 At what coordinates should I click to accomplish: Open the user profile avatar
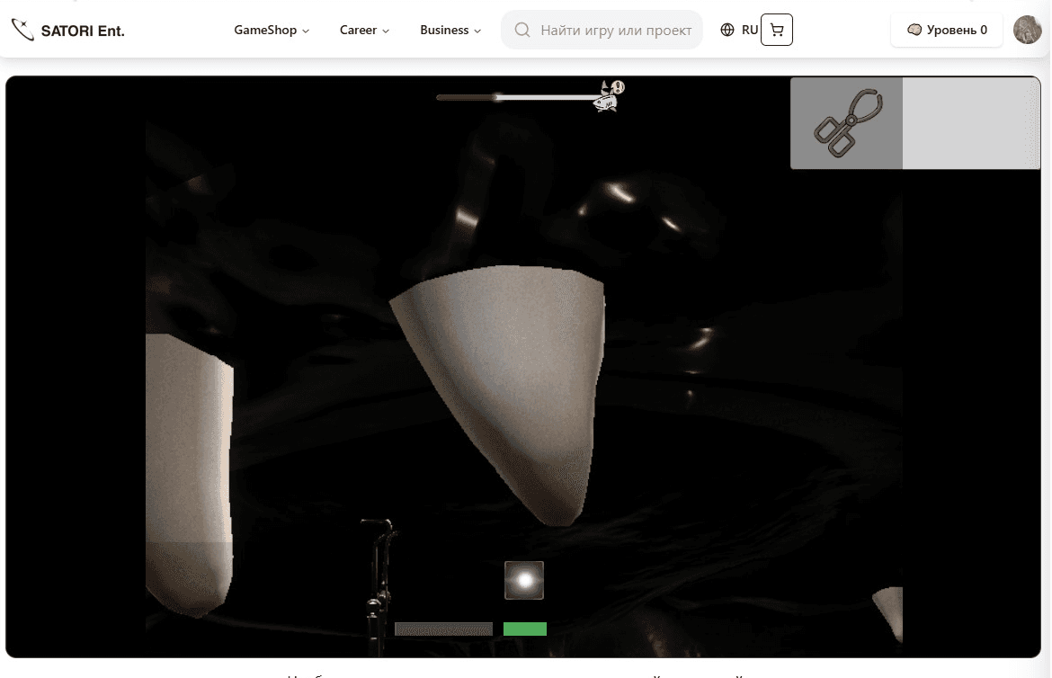click(1027, 30)
